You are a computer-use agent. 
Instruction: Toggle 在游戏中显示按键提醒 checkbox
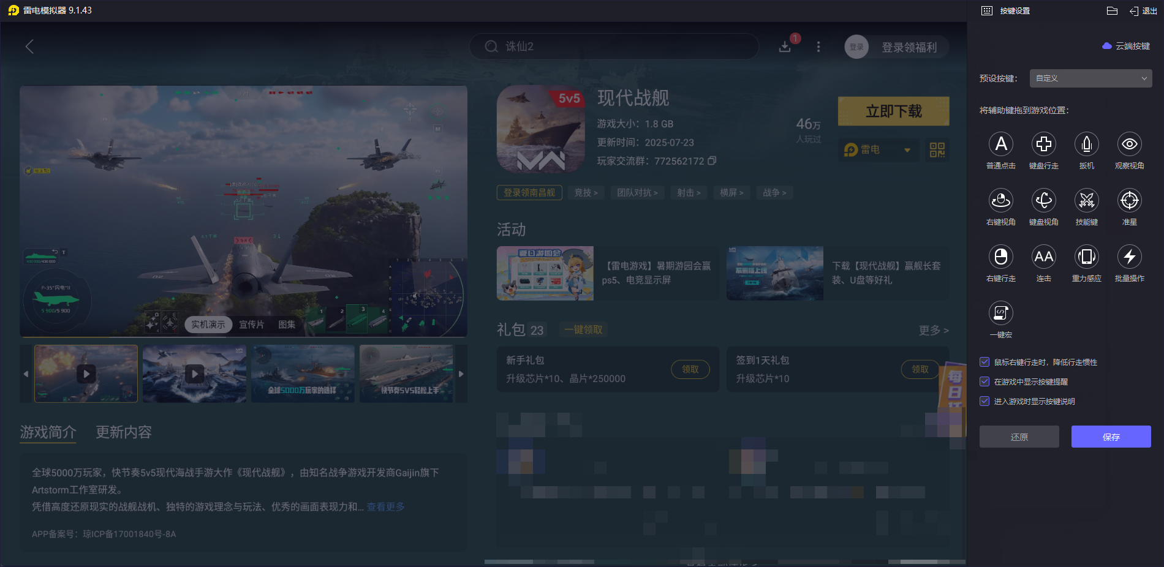[984, 381]
